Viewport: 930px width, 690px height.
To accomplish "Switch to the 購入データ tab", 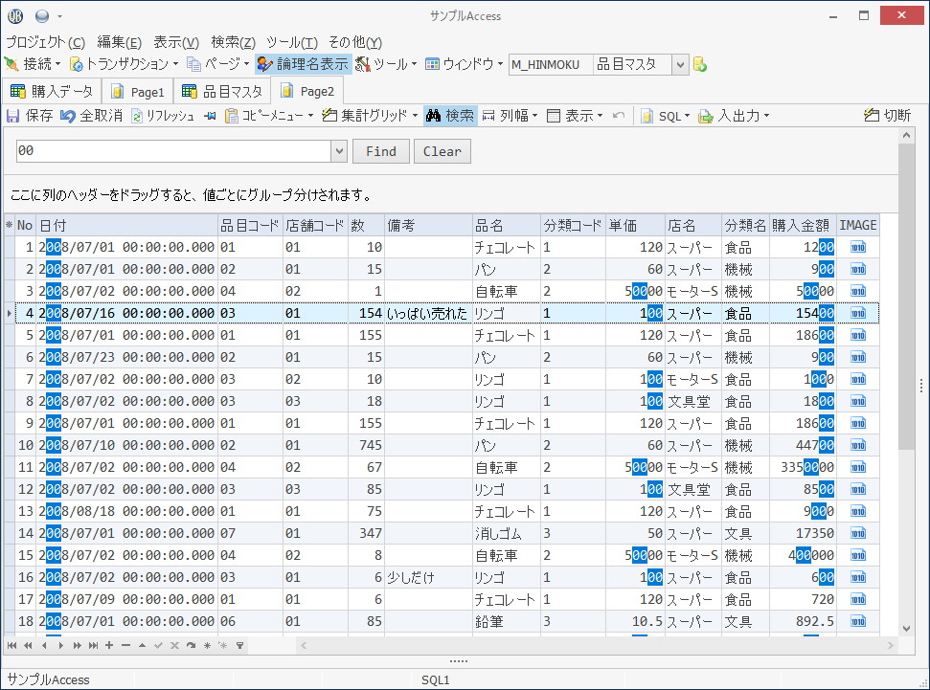I will point(52,91).
